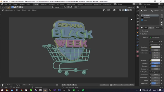Viewport: 164px width, 92px height.
Task: Select the rodinhas material slot
Action: pos(150,18)
